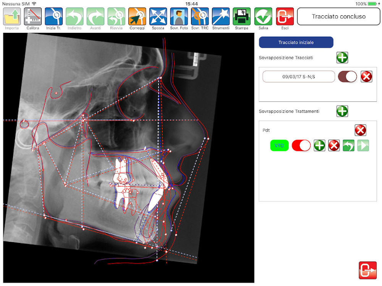The width and height of the screenshot is (382, 286).
Task: Click the Pdt label
Action: [x=266, y=130]
